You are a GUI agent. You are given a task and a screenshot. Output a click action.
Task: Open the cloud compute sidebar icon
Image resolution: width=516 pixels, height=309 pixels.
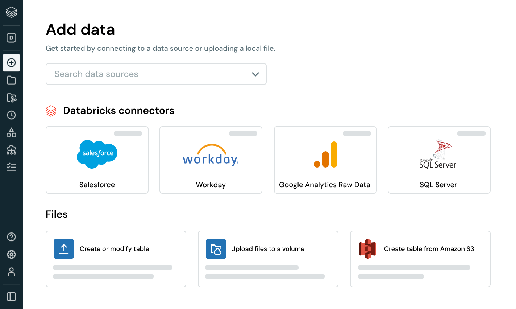[12, 150]
